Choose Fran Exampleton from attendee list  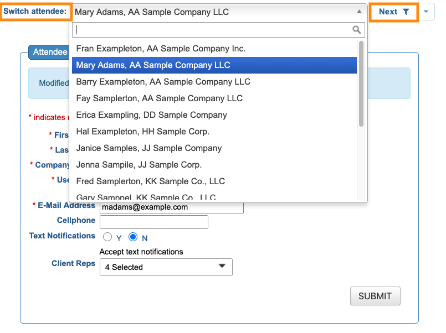point(161,49)
